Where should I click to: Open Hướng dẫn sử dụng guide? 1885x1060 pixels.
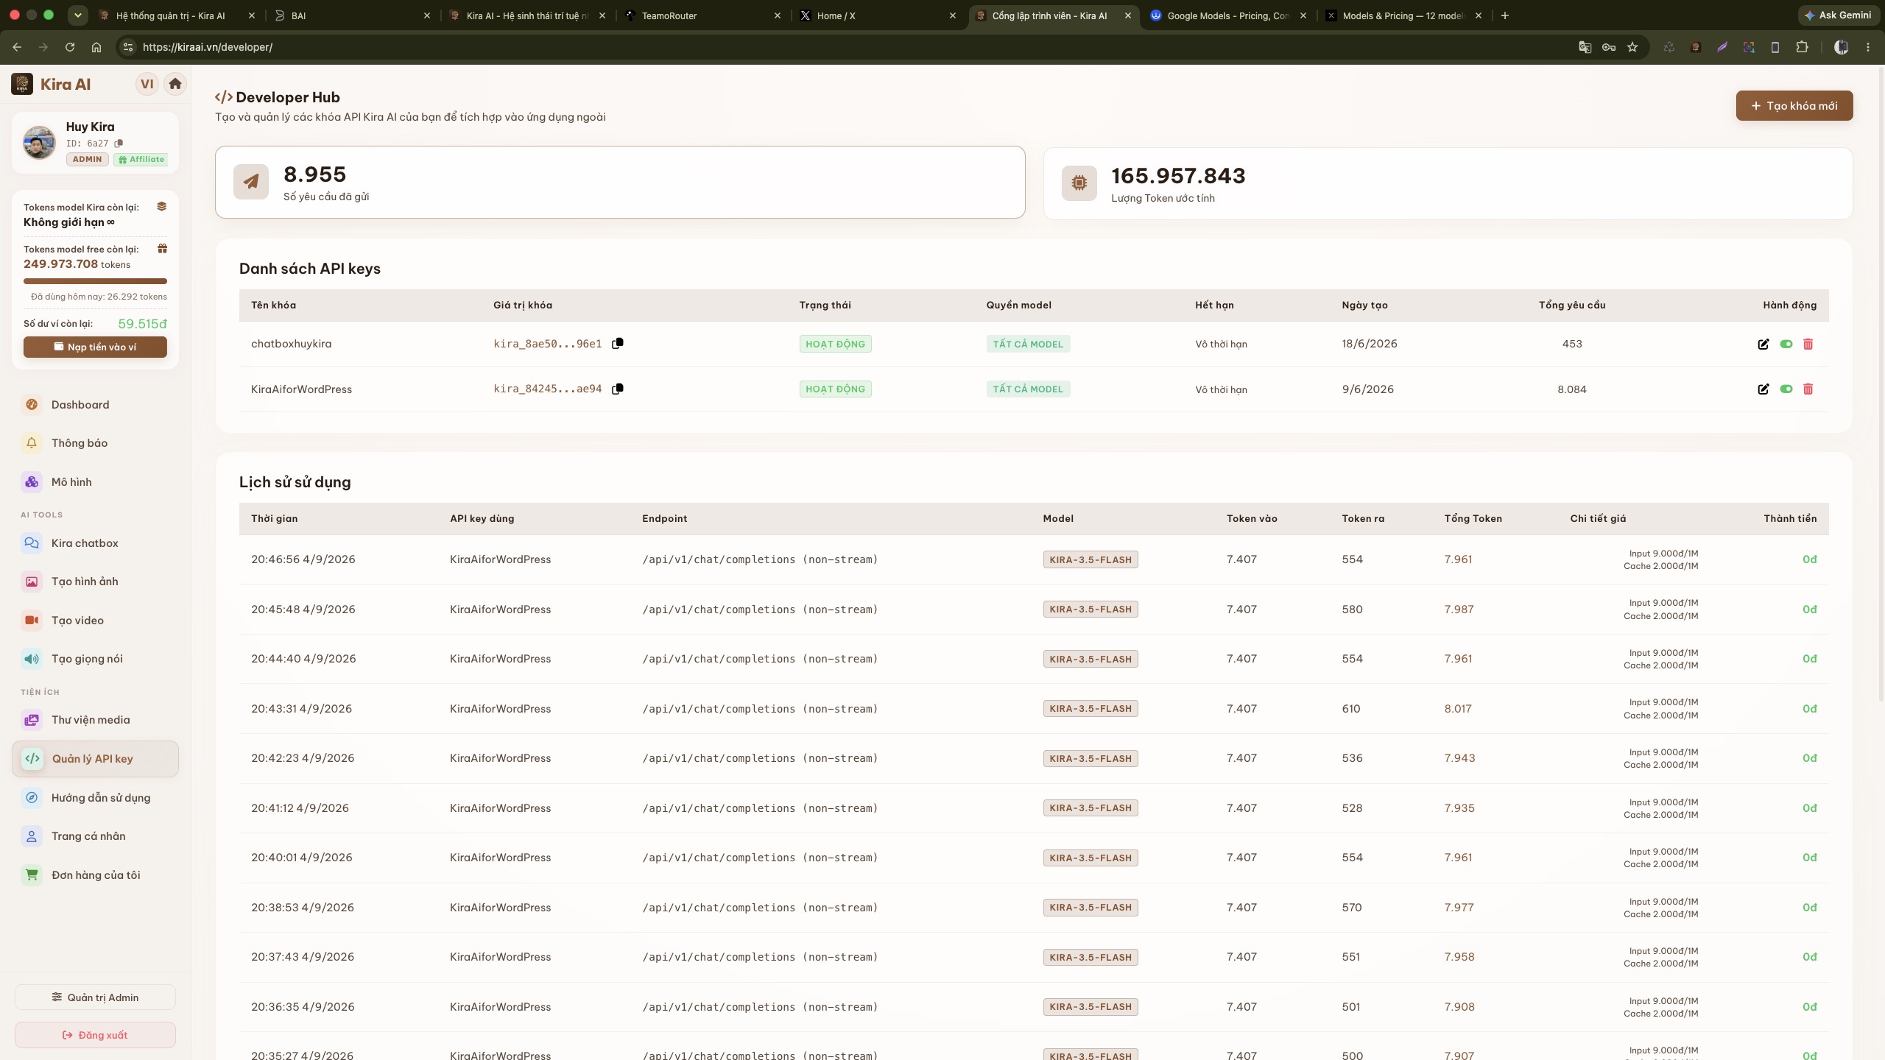click(x=95, y=798)
